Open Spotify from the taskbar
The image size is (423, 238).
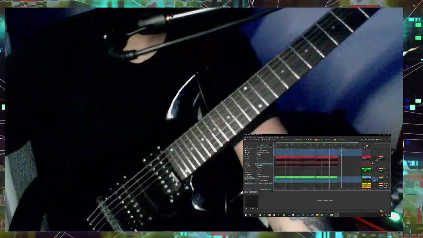click(284, 215)
